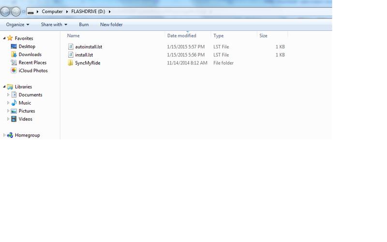
Task: Select the SyncMyRide folder icon
Action: coord(70,63)
